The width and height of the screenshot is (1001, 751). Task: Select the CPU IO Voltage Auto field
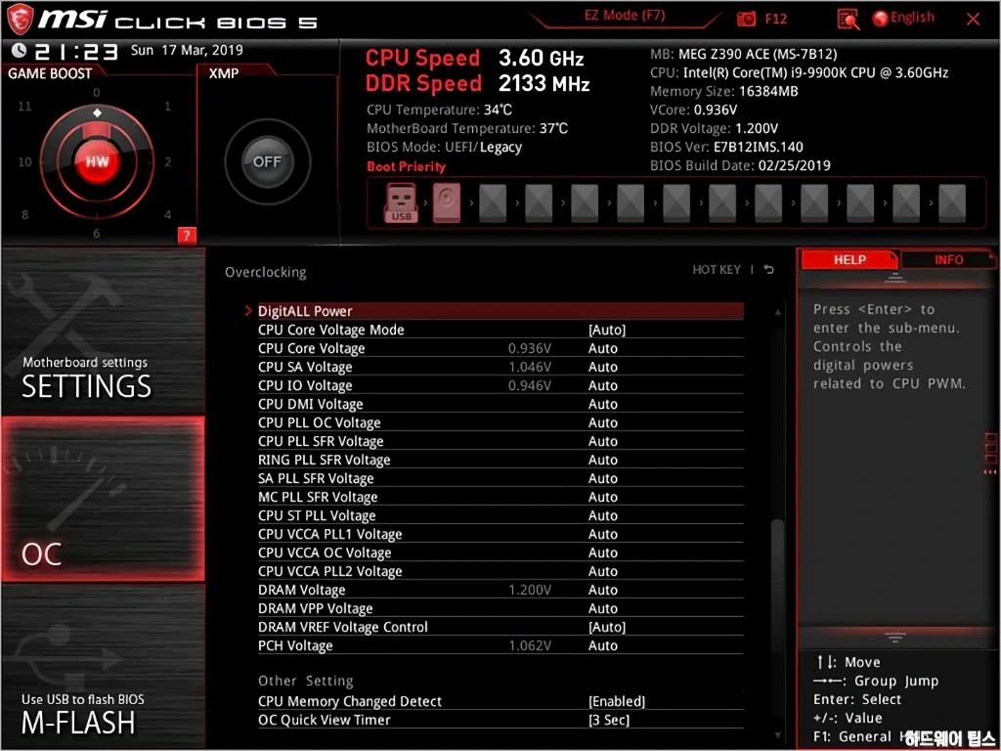click(602, 385)
